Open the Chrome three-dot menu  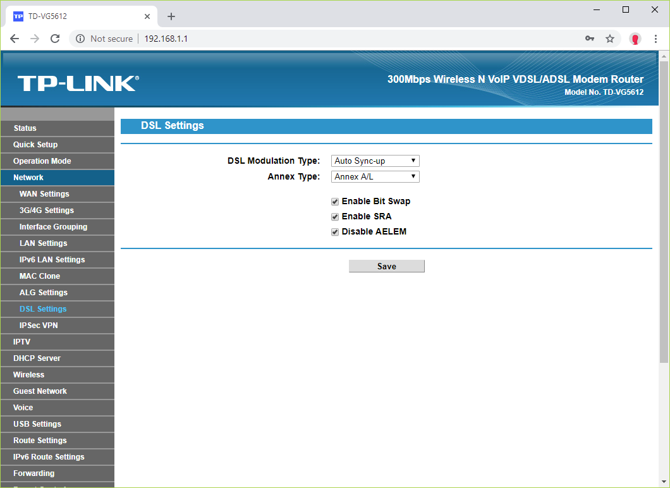(x=655, y=39)
